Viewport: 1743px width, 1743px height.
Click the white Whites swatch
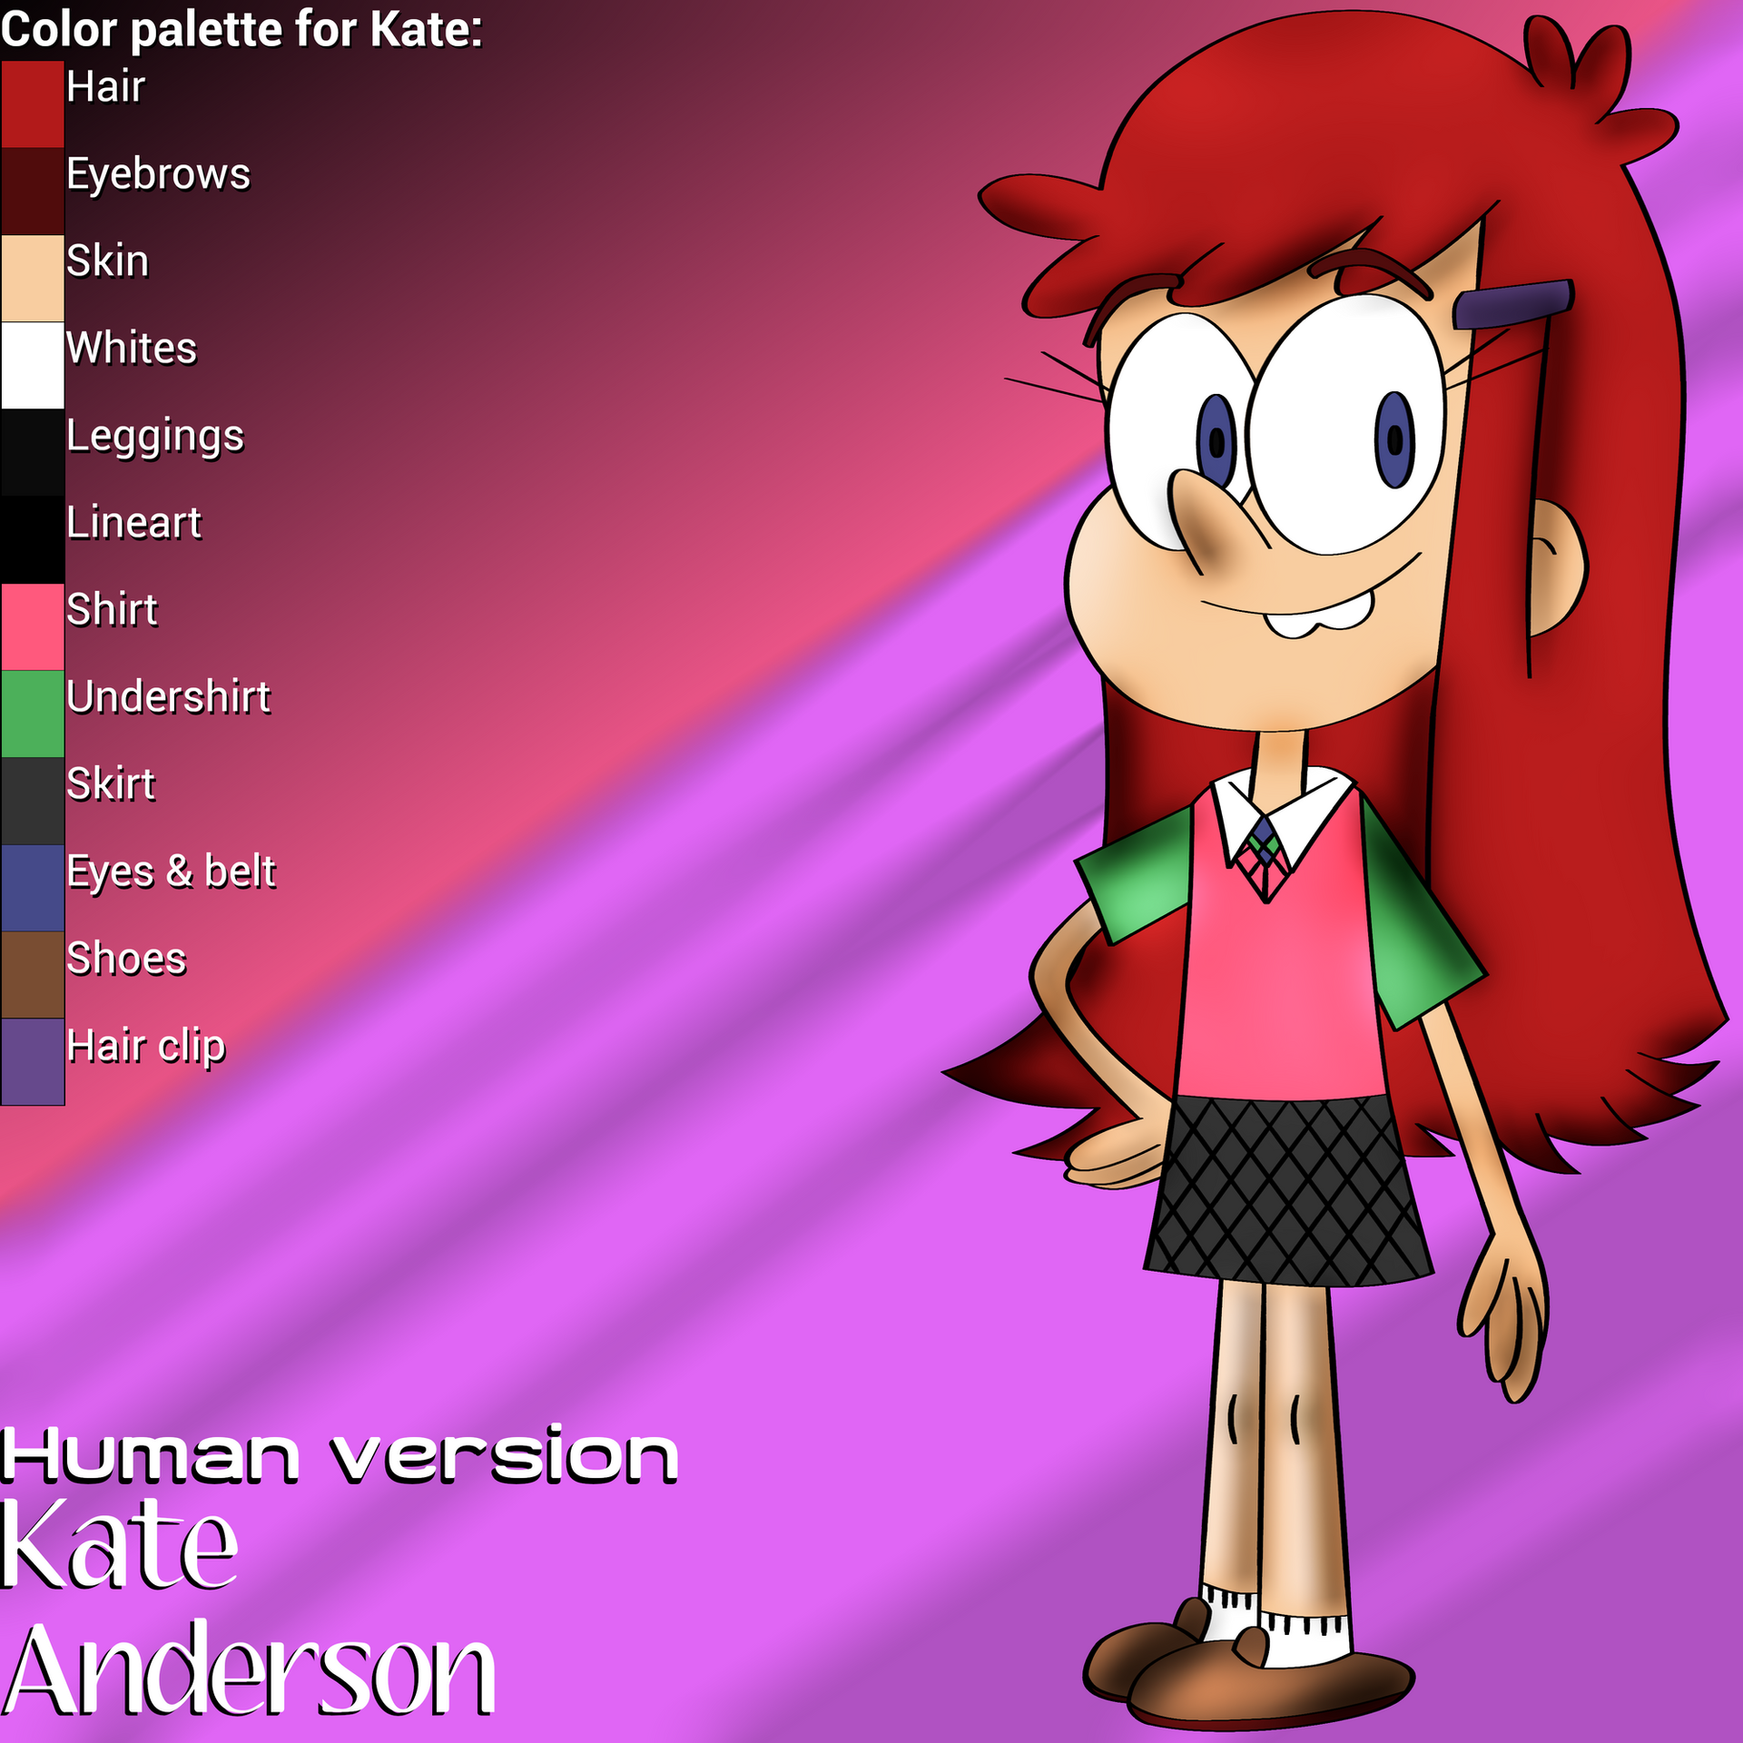tap(33, 366)
